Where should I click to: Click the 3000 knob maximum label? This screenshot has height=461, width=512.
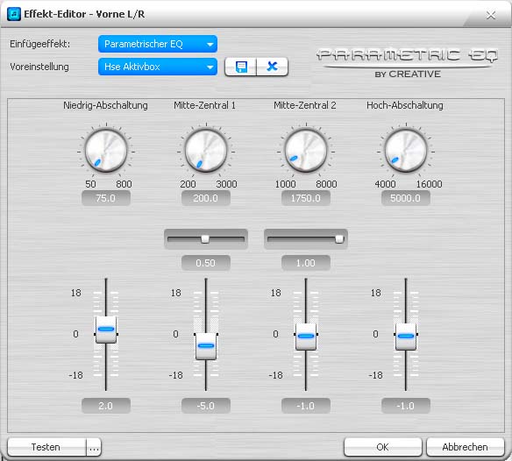(226, 184)
